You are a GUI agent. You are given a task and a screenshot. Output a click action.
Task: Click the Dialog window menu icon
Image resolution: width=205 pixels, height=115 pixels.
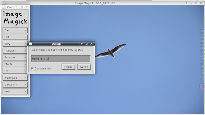(30, 44)
